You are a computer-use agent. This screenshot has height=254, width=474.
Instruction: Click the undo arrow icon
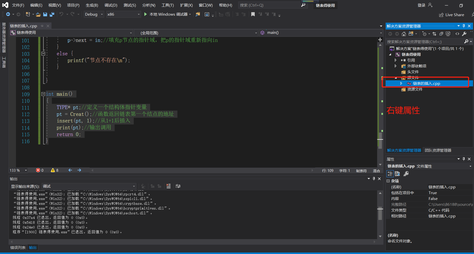[61, 14]
